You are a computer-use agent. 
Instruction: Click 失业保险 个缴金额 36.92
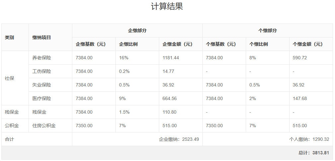pyautogui.click(x=299, y=85)
